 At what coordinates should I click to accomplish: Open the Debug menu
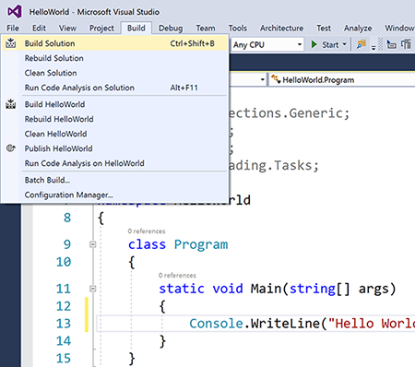tap(171, 28)
